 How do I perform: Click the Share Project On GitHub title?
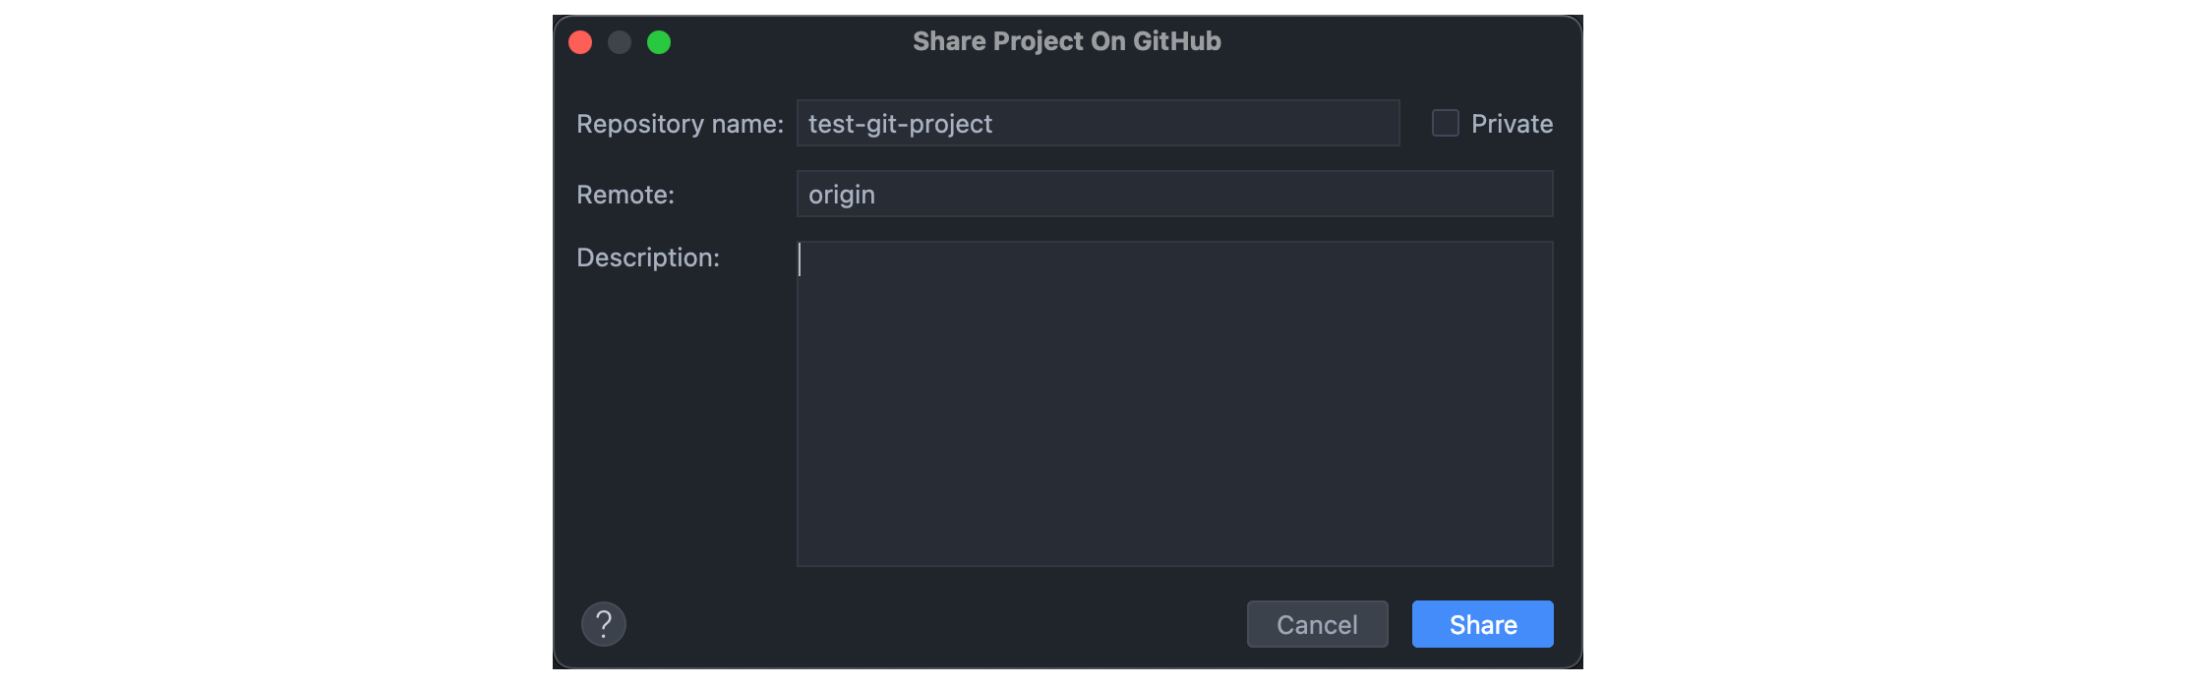click(x=1066, y=41)
